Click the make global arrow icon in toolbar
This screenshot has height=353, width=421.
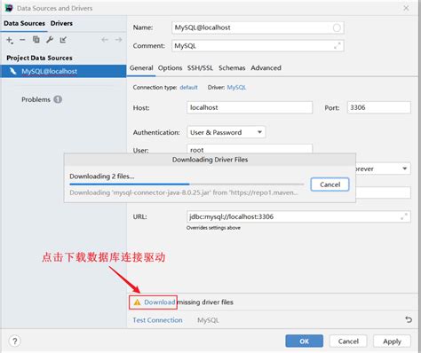coord(63,40)
